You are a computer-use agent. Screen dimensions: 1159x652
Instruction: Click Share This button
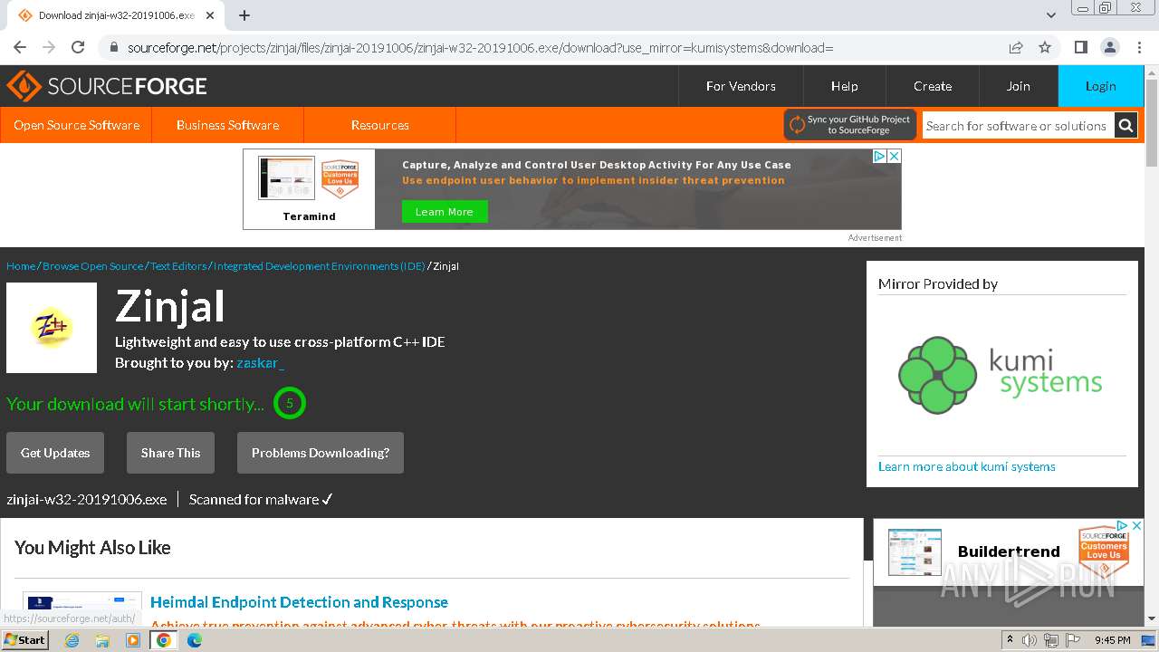point(170,453)
